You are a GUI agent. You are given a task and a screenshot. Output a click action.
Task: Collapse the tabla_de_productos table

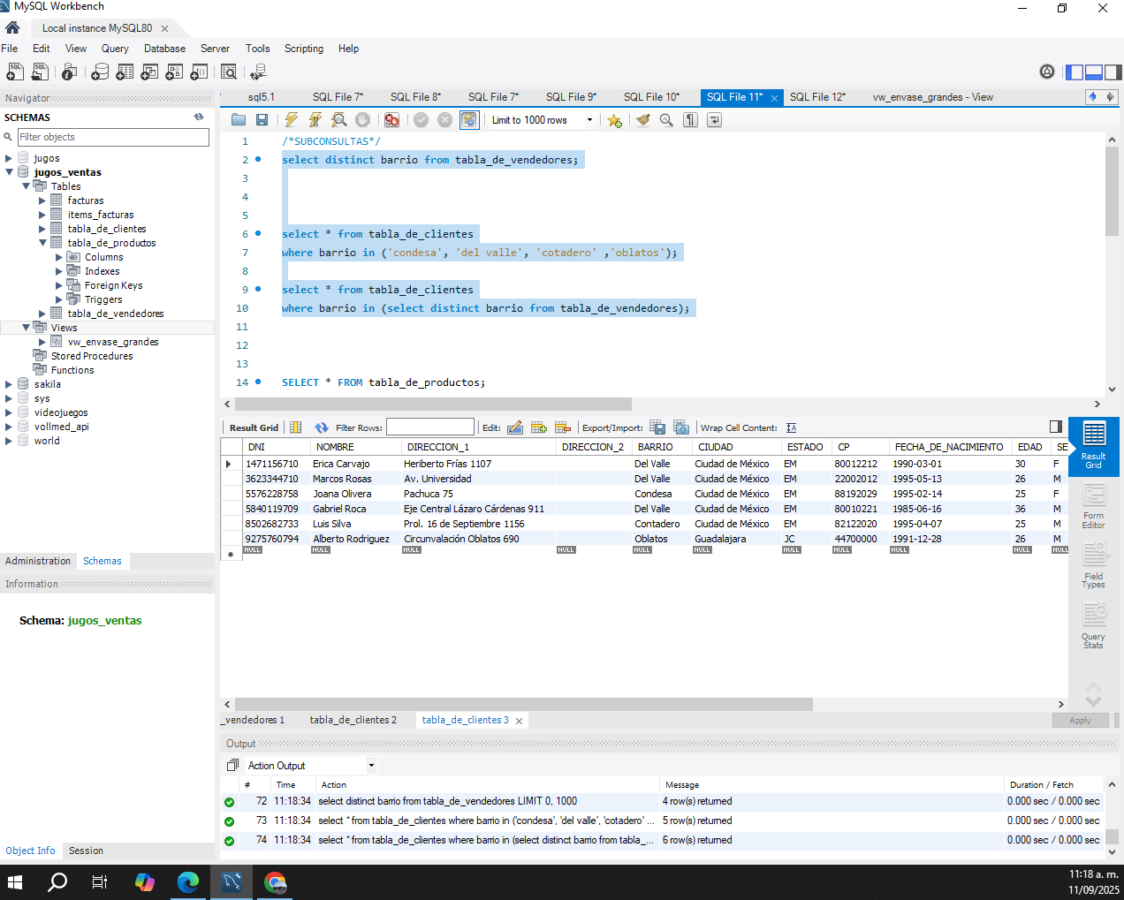pyautogui.click(x=42, y=243)
